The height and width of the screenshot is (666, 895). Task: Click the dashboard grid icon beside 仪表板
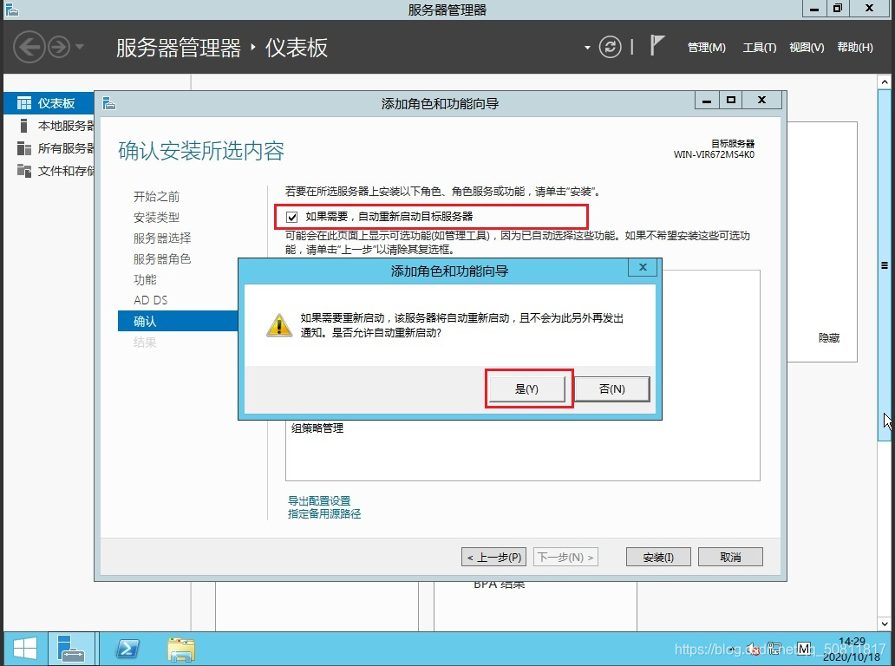(24, 102)
